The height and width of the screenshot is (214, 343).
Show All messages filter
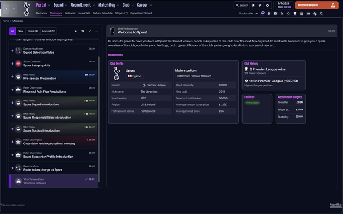(x=12, y=31)
